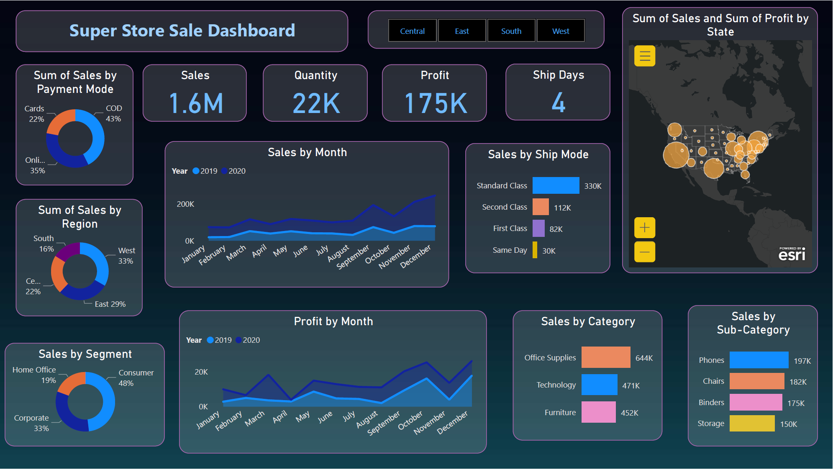Zoom out using the map minus icon
This screenshot has height=470, width=833.
(644, 252)
